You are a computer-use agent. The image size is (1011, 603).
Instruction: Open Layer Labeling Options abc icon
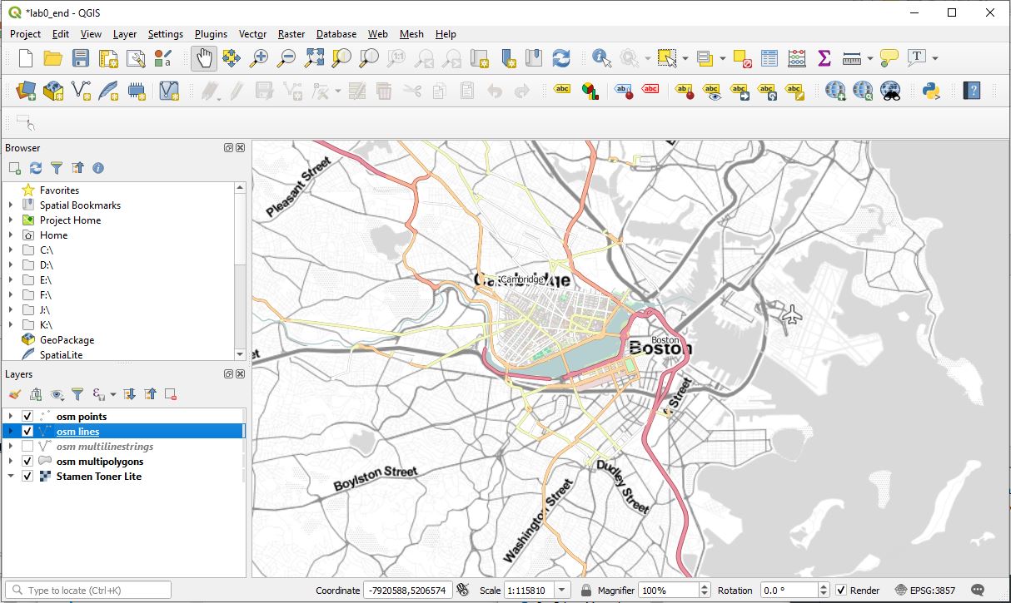point(562,90)
